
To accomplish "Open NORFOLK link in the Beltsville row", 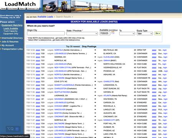I will click(x=59, y=50).
